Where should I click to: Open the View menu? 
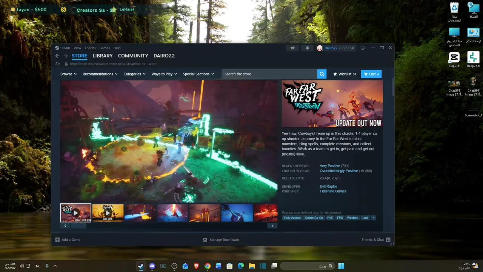(x=77, y=48)
